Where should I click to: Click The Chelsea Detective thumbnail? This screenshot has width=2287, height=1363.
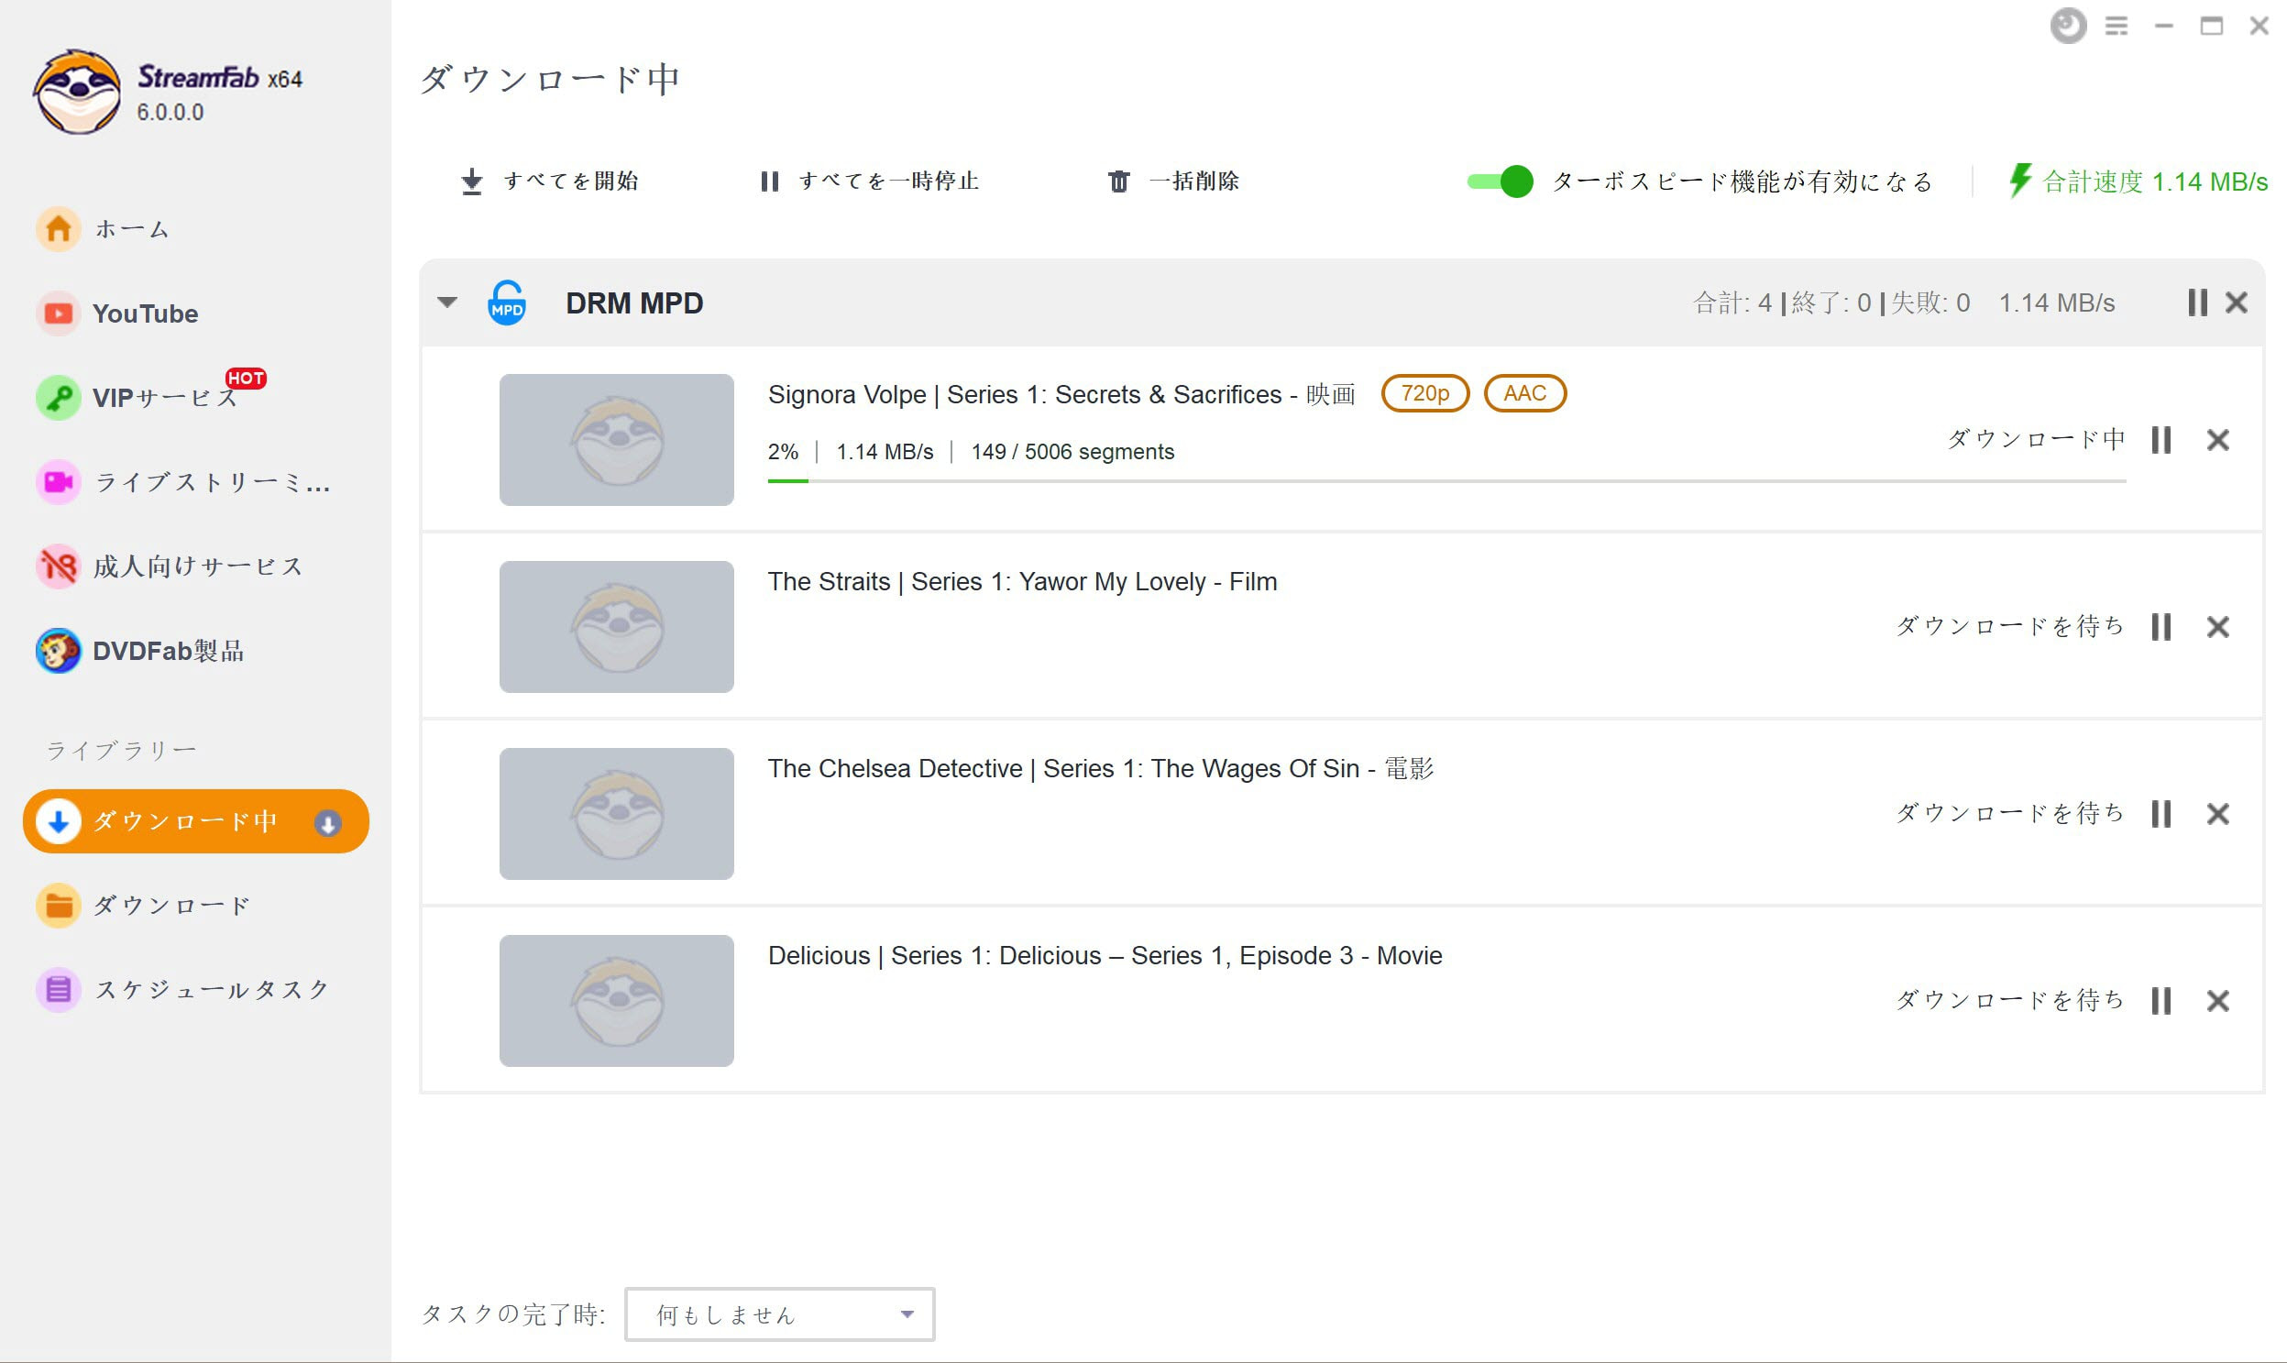coord(616,814)
